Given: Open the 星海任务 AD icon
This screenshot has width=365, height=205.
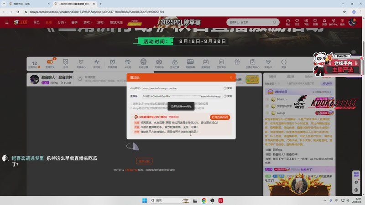Looking at the screenshot, I should coord(206,63).
